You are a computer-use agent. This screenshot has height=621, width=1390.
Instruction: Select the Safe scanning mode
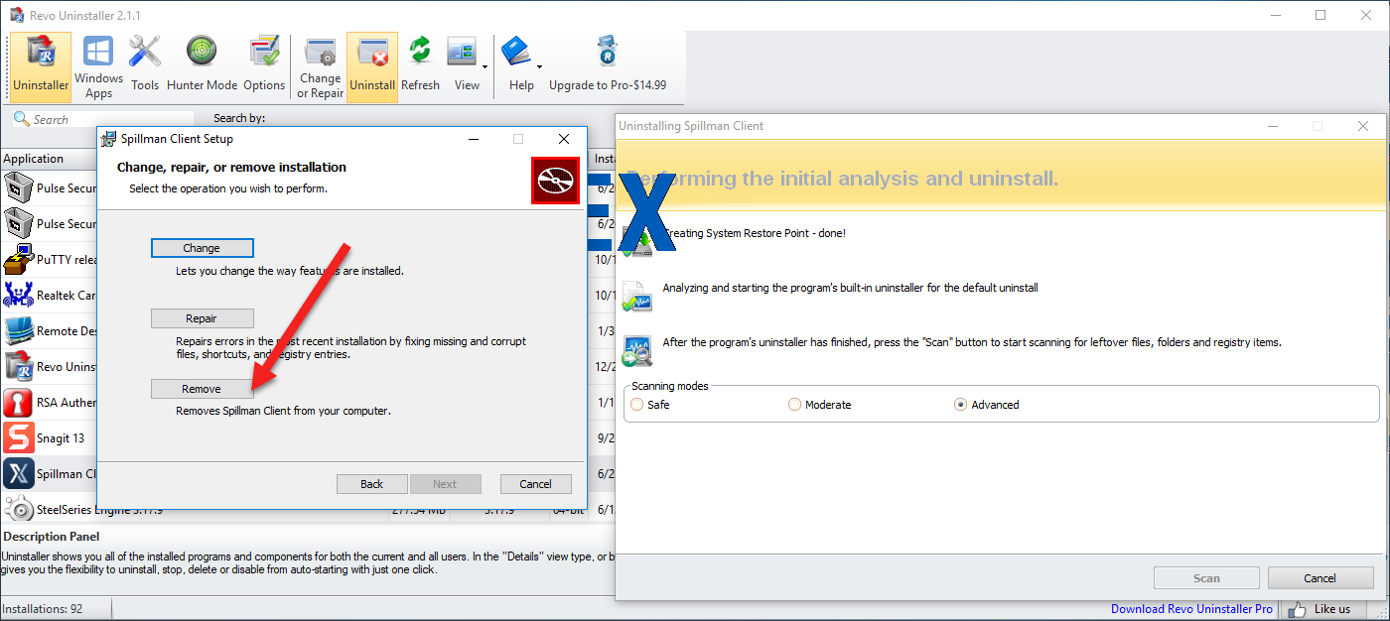pos(637,405)
